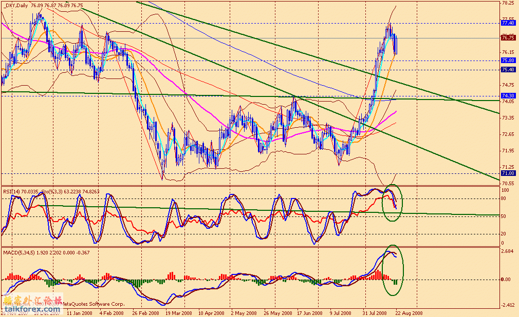The height and width of the screenshot is (317, 519).
Task: Click the 74.05 price scale value
Action: (x=508, y=102)
